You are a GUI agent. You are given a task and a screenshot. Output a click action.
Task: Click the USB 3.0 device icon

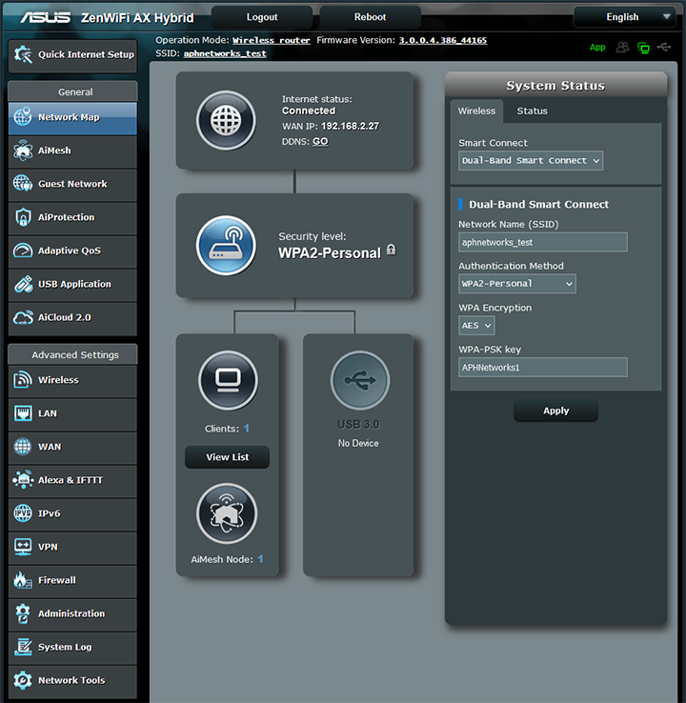coord(359,381)
